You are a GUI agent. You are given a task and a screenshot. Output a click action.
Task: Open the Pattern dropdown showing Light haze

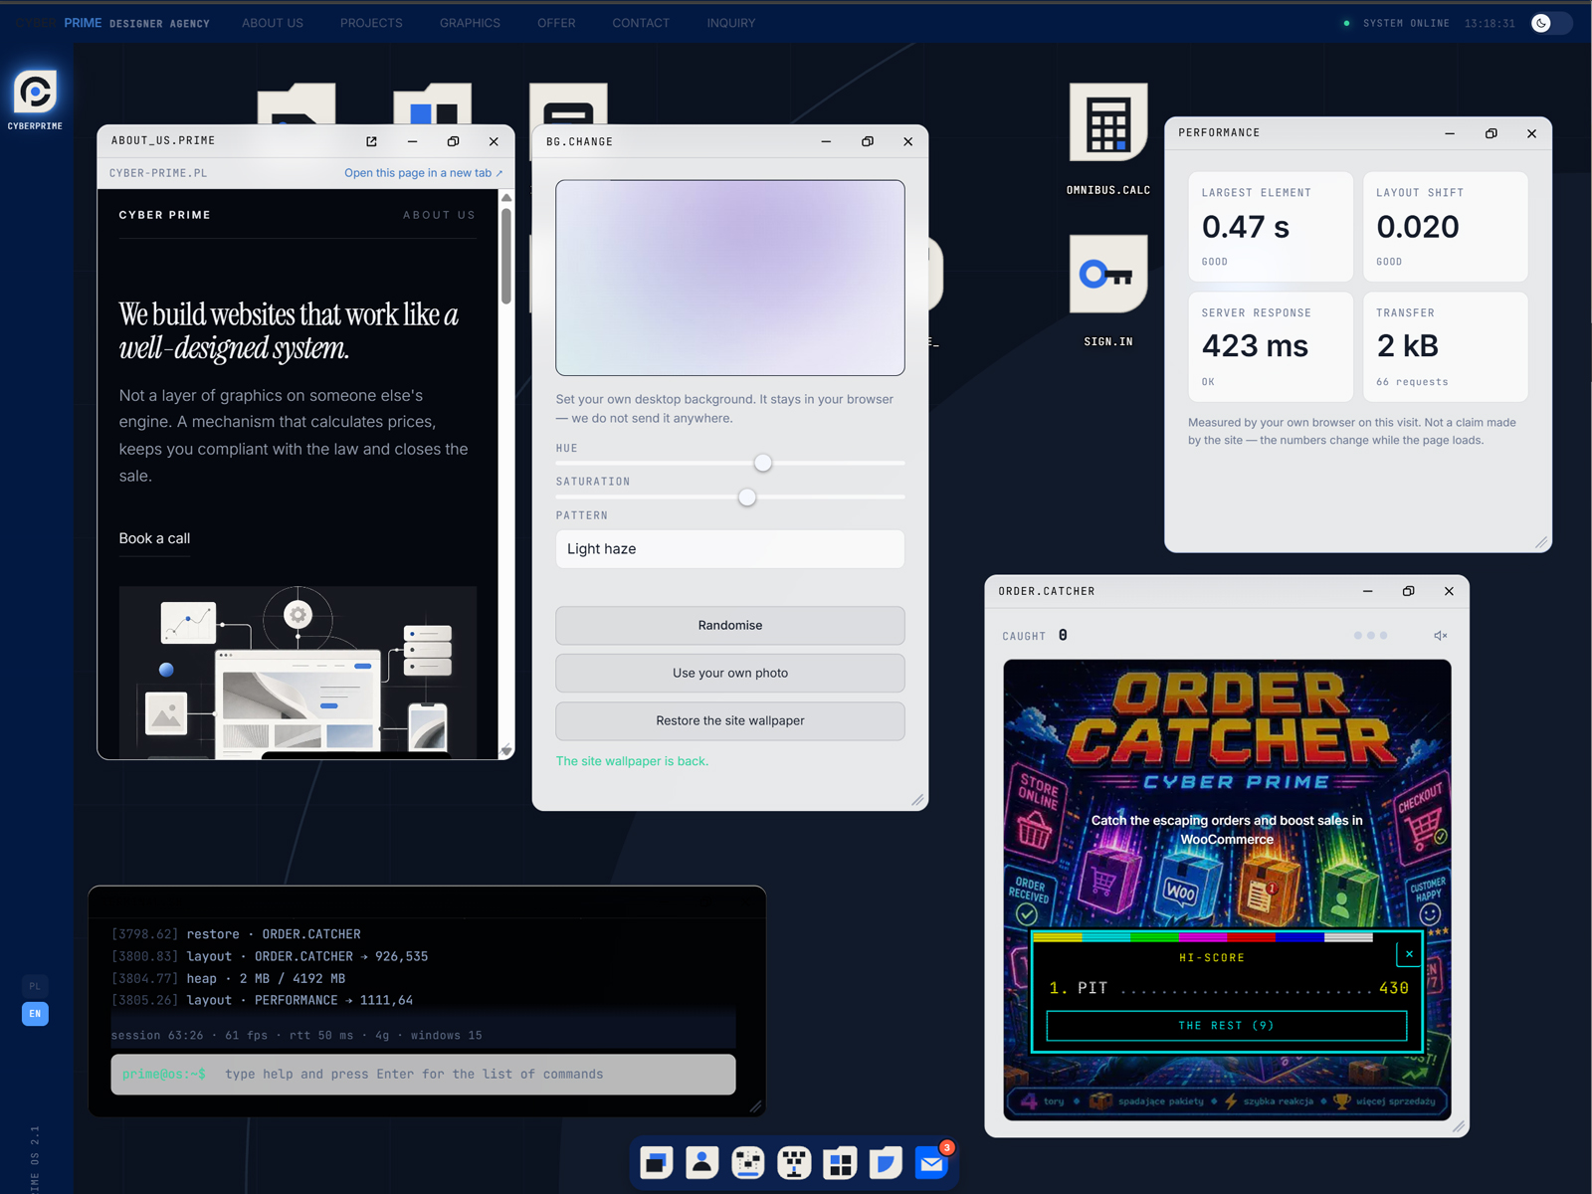click(x=729, y=549)
